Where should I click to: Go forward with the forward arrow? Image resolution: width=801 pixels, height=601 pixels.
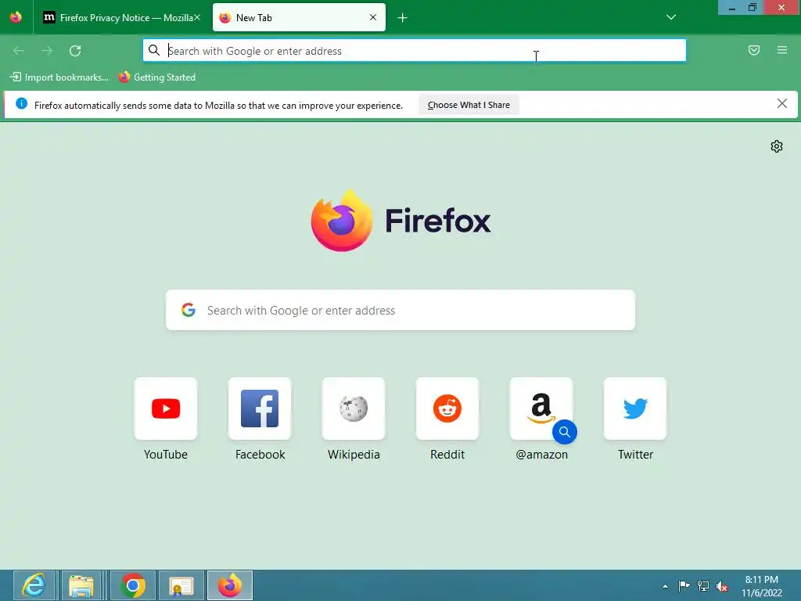(47, 51)
